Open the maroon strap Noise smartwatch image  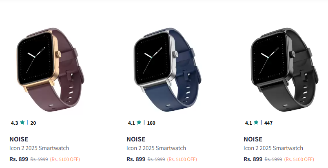click(51, 70)
